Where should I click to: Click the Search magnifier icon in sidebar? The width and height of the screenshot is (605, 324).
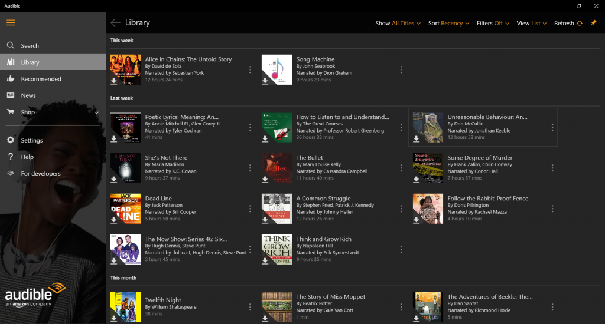click(11, 45)
